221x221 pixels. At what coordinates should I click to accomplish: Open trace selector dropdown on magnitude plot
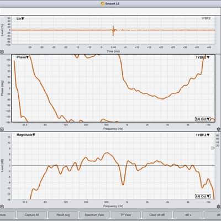(x=203, y=135)
